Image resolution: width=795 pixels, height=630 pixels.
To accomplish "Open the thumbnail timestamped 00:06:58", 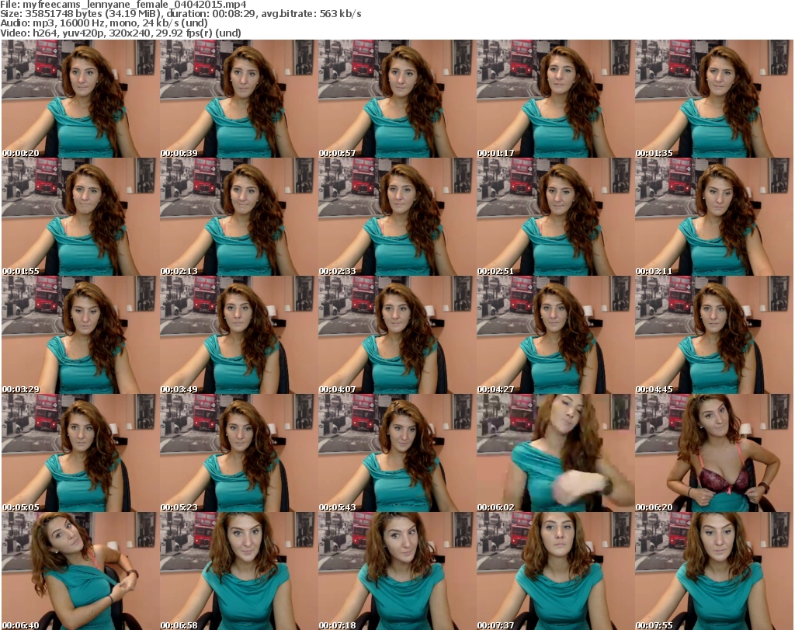I will pos(237,571).
